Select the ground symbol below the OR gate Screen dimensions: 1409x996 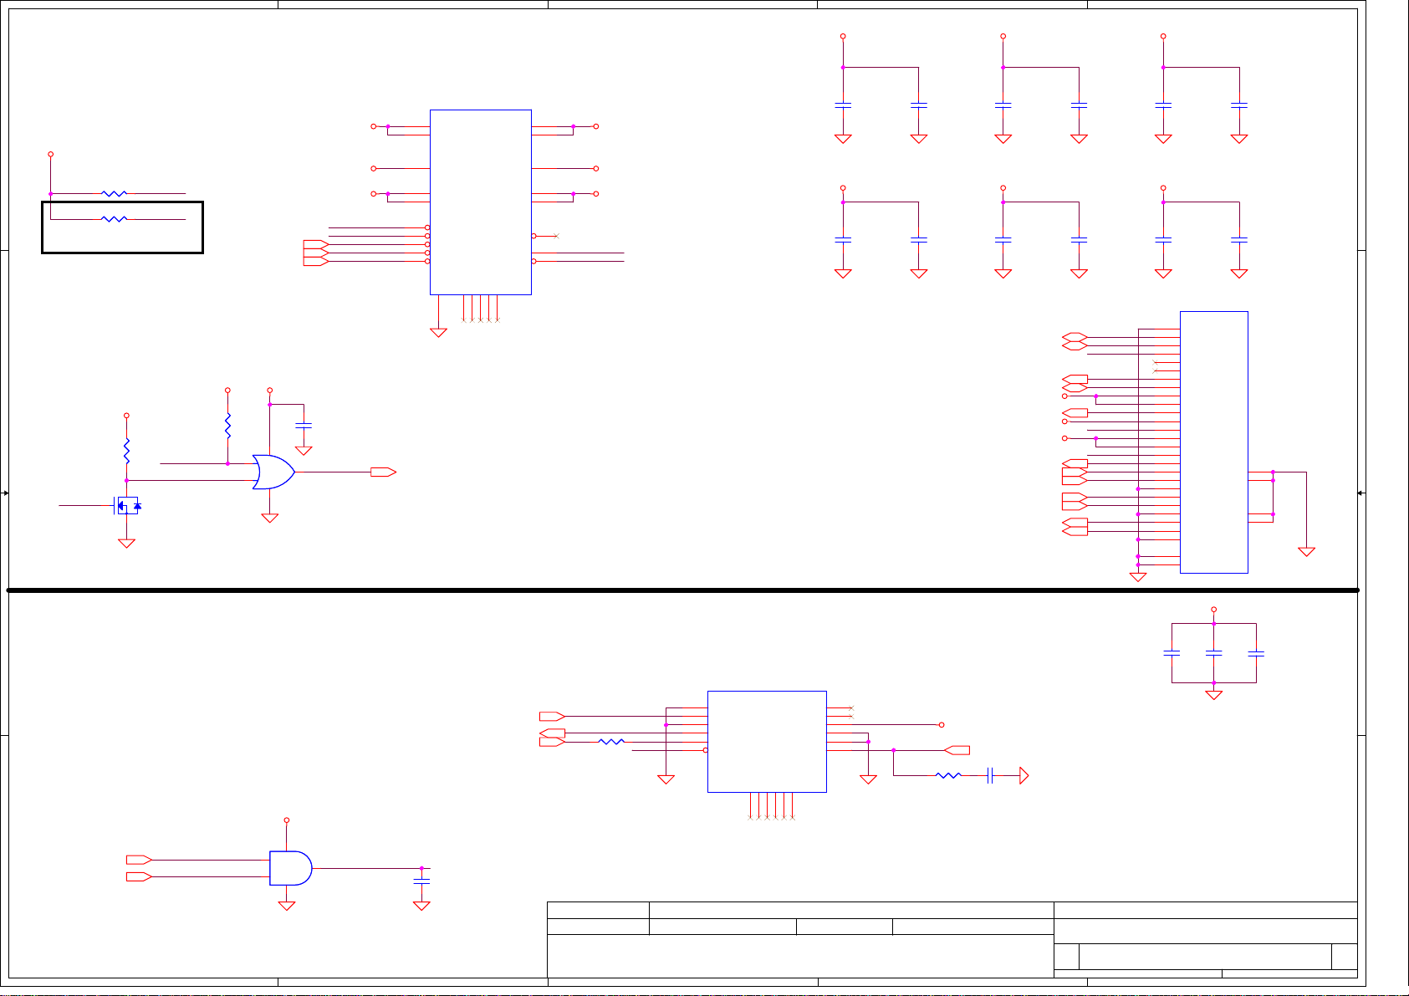pyautogui.click(x=269, y=518)
